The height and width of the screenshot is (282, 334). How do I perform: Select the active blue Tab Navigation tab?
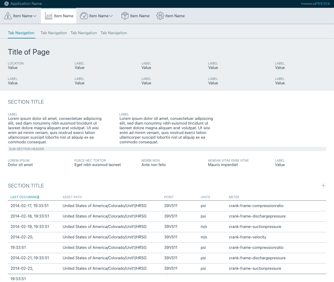(21, 33)
